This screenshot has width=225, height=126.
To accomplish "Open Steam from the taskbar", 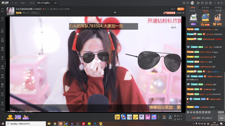I will (x=66, y=123).
